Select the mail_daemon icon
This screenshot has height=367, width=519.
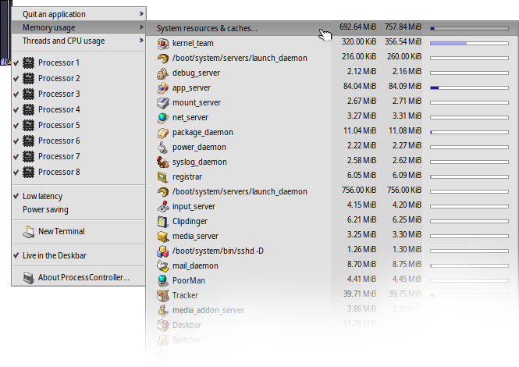tap(162, 266)
